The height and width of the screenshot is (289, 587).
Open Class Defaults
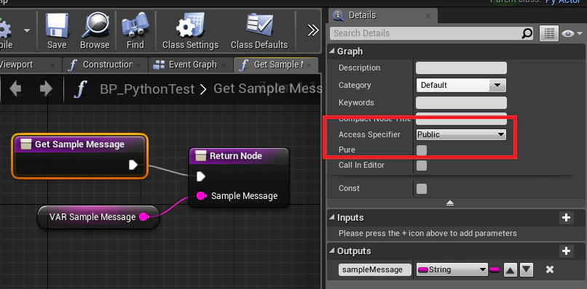coord(259,31)
